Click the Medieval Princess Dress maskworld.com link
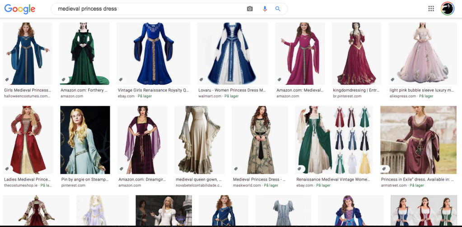The image size is (462, 227). point(256,179)
